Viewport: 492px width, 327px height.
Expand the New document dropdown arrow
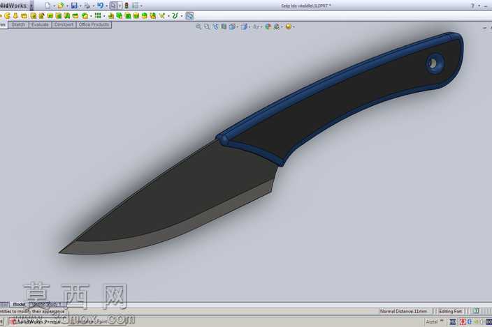54,6
